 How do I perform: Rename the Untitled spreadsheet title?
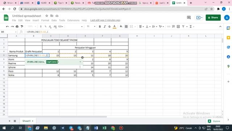coord(26,16)
